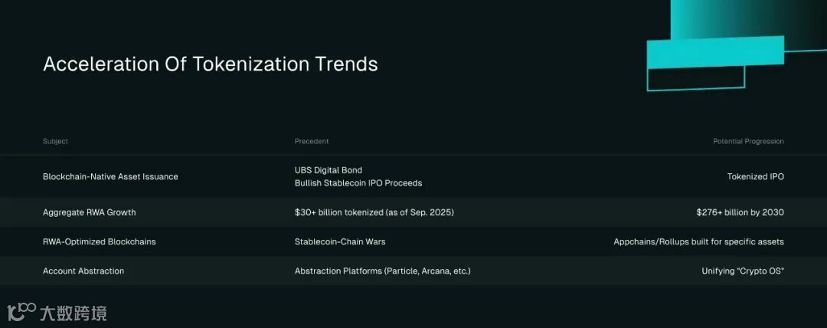Click the outlined teal rectangle graphic

pos(695,78)
